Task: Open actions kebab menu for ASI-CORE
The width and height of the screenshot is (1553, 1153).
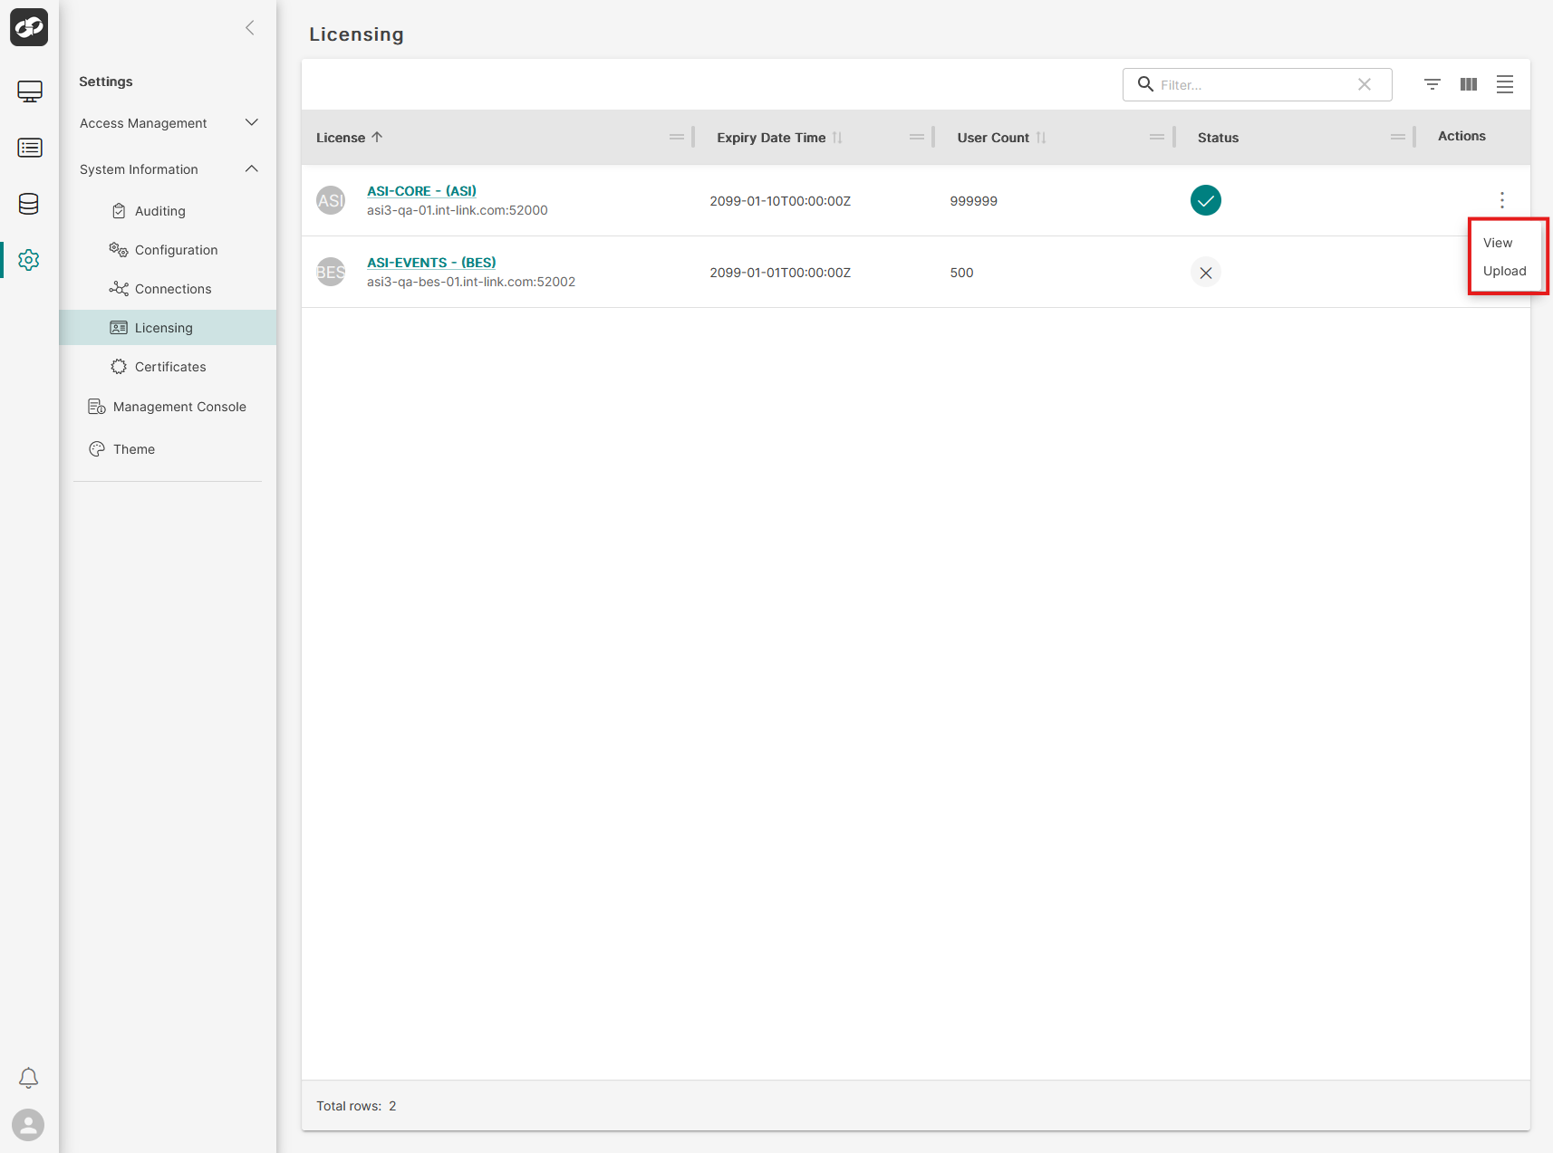Action: click(1502, 200)
